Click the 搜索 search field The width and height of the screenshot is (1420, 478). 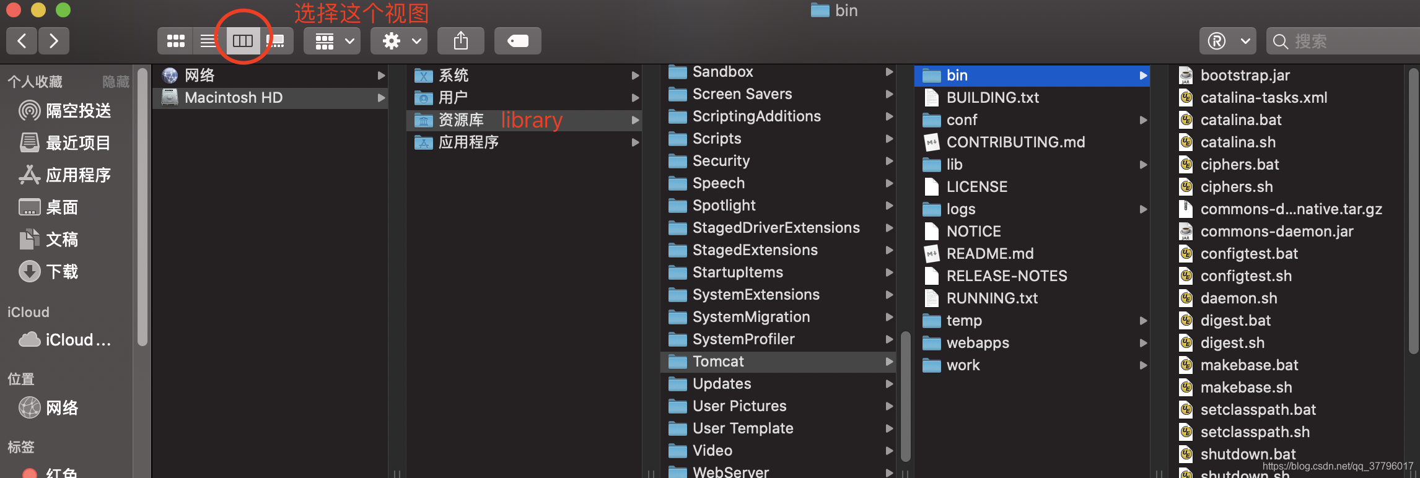(1343, 41)
